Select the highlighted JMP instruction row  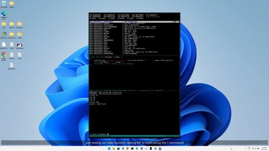134,22
